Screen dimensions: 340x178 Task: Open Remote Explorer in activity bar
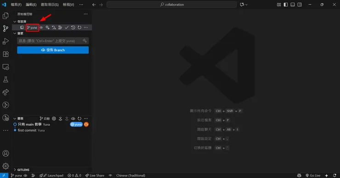6,67
